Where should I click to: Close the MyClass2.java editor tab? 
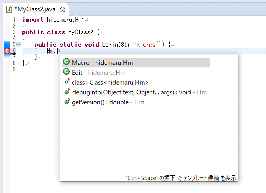tap(62, 10)
